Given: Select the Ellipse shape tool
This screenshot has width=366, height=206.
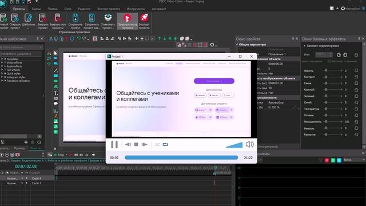Looking at the screenshot, I should tap(55, 81).
